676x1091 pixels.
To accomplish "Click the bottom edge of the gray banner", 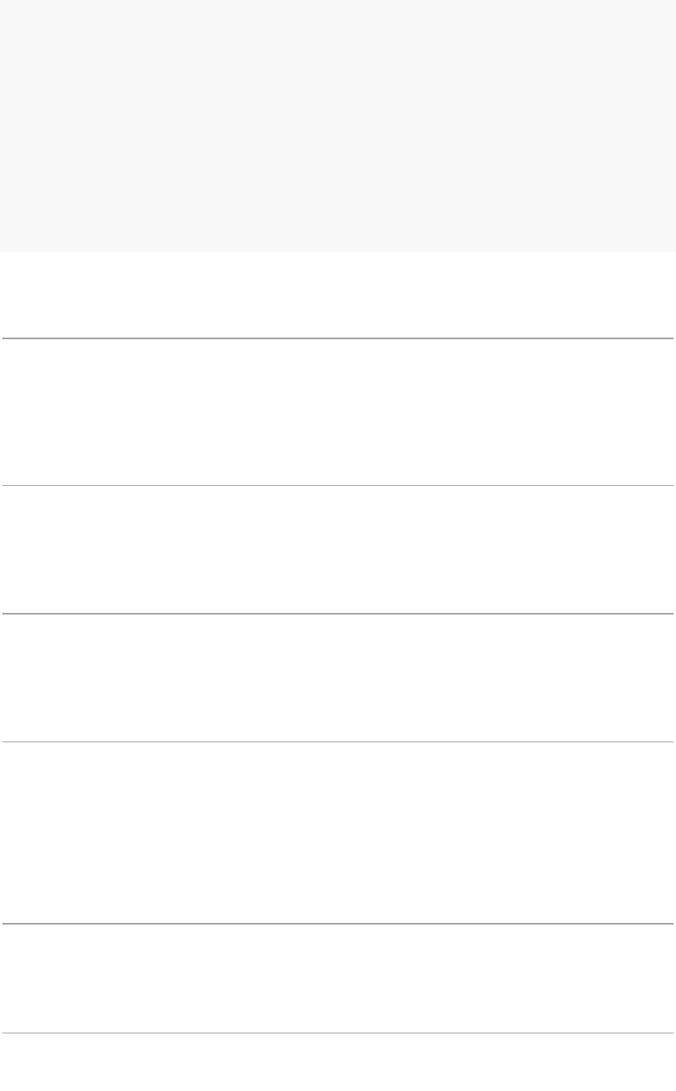I will [338, 250].
